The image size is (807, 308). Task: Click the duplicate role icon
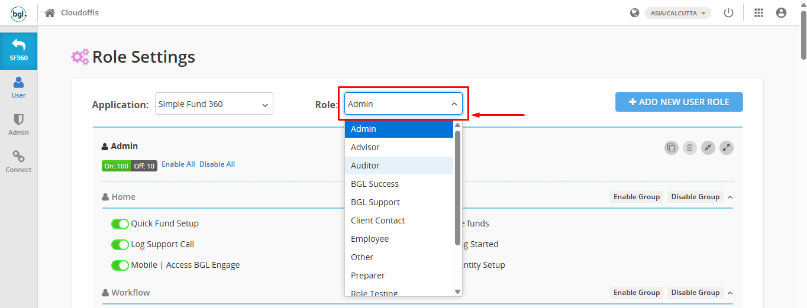pyautogui.click(x=671, y=148)
